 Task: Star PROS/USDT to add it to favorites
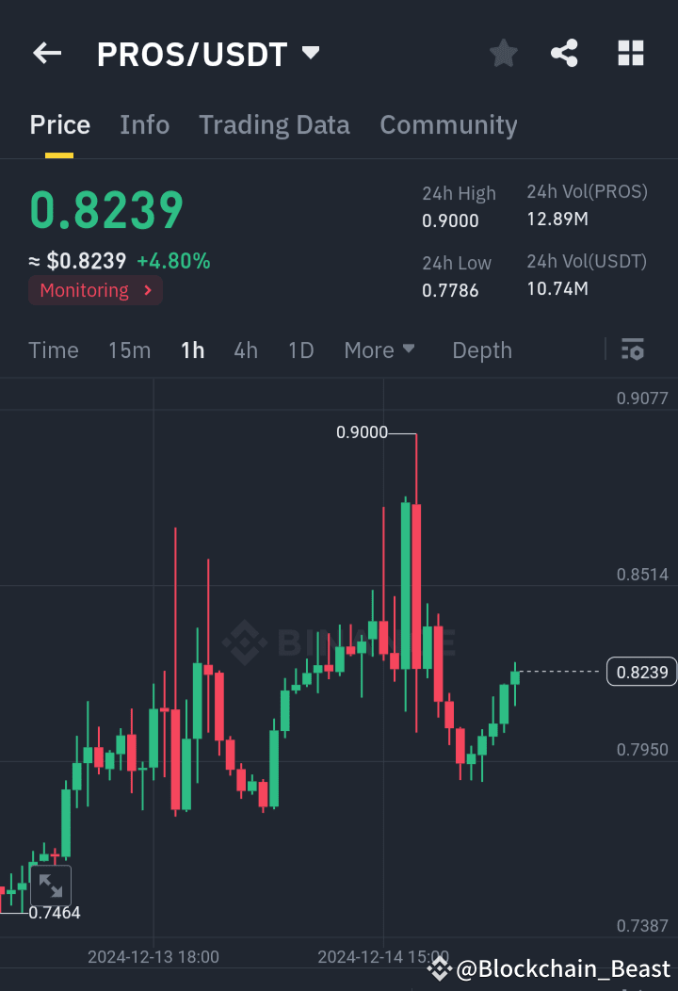point(503,54)
